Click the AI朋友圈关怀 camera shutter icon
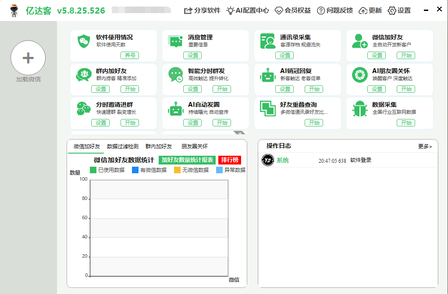Image resolution: width=448 pixels, height=294 pixels. [360, 75]
